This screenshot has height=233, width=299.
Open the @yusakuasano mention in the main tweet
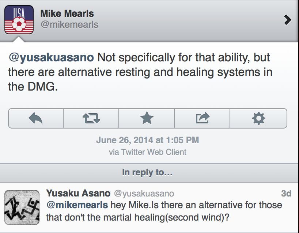click(51, 58)
